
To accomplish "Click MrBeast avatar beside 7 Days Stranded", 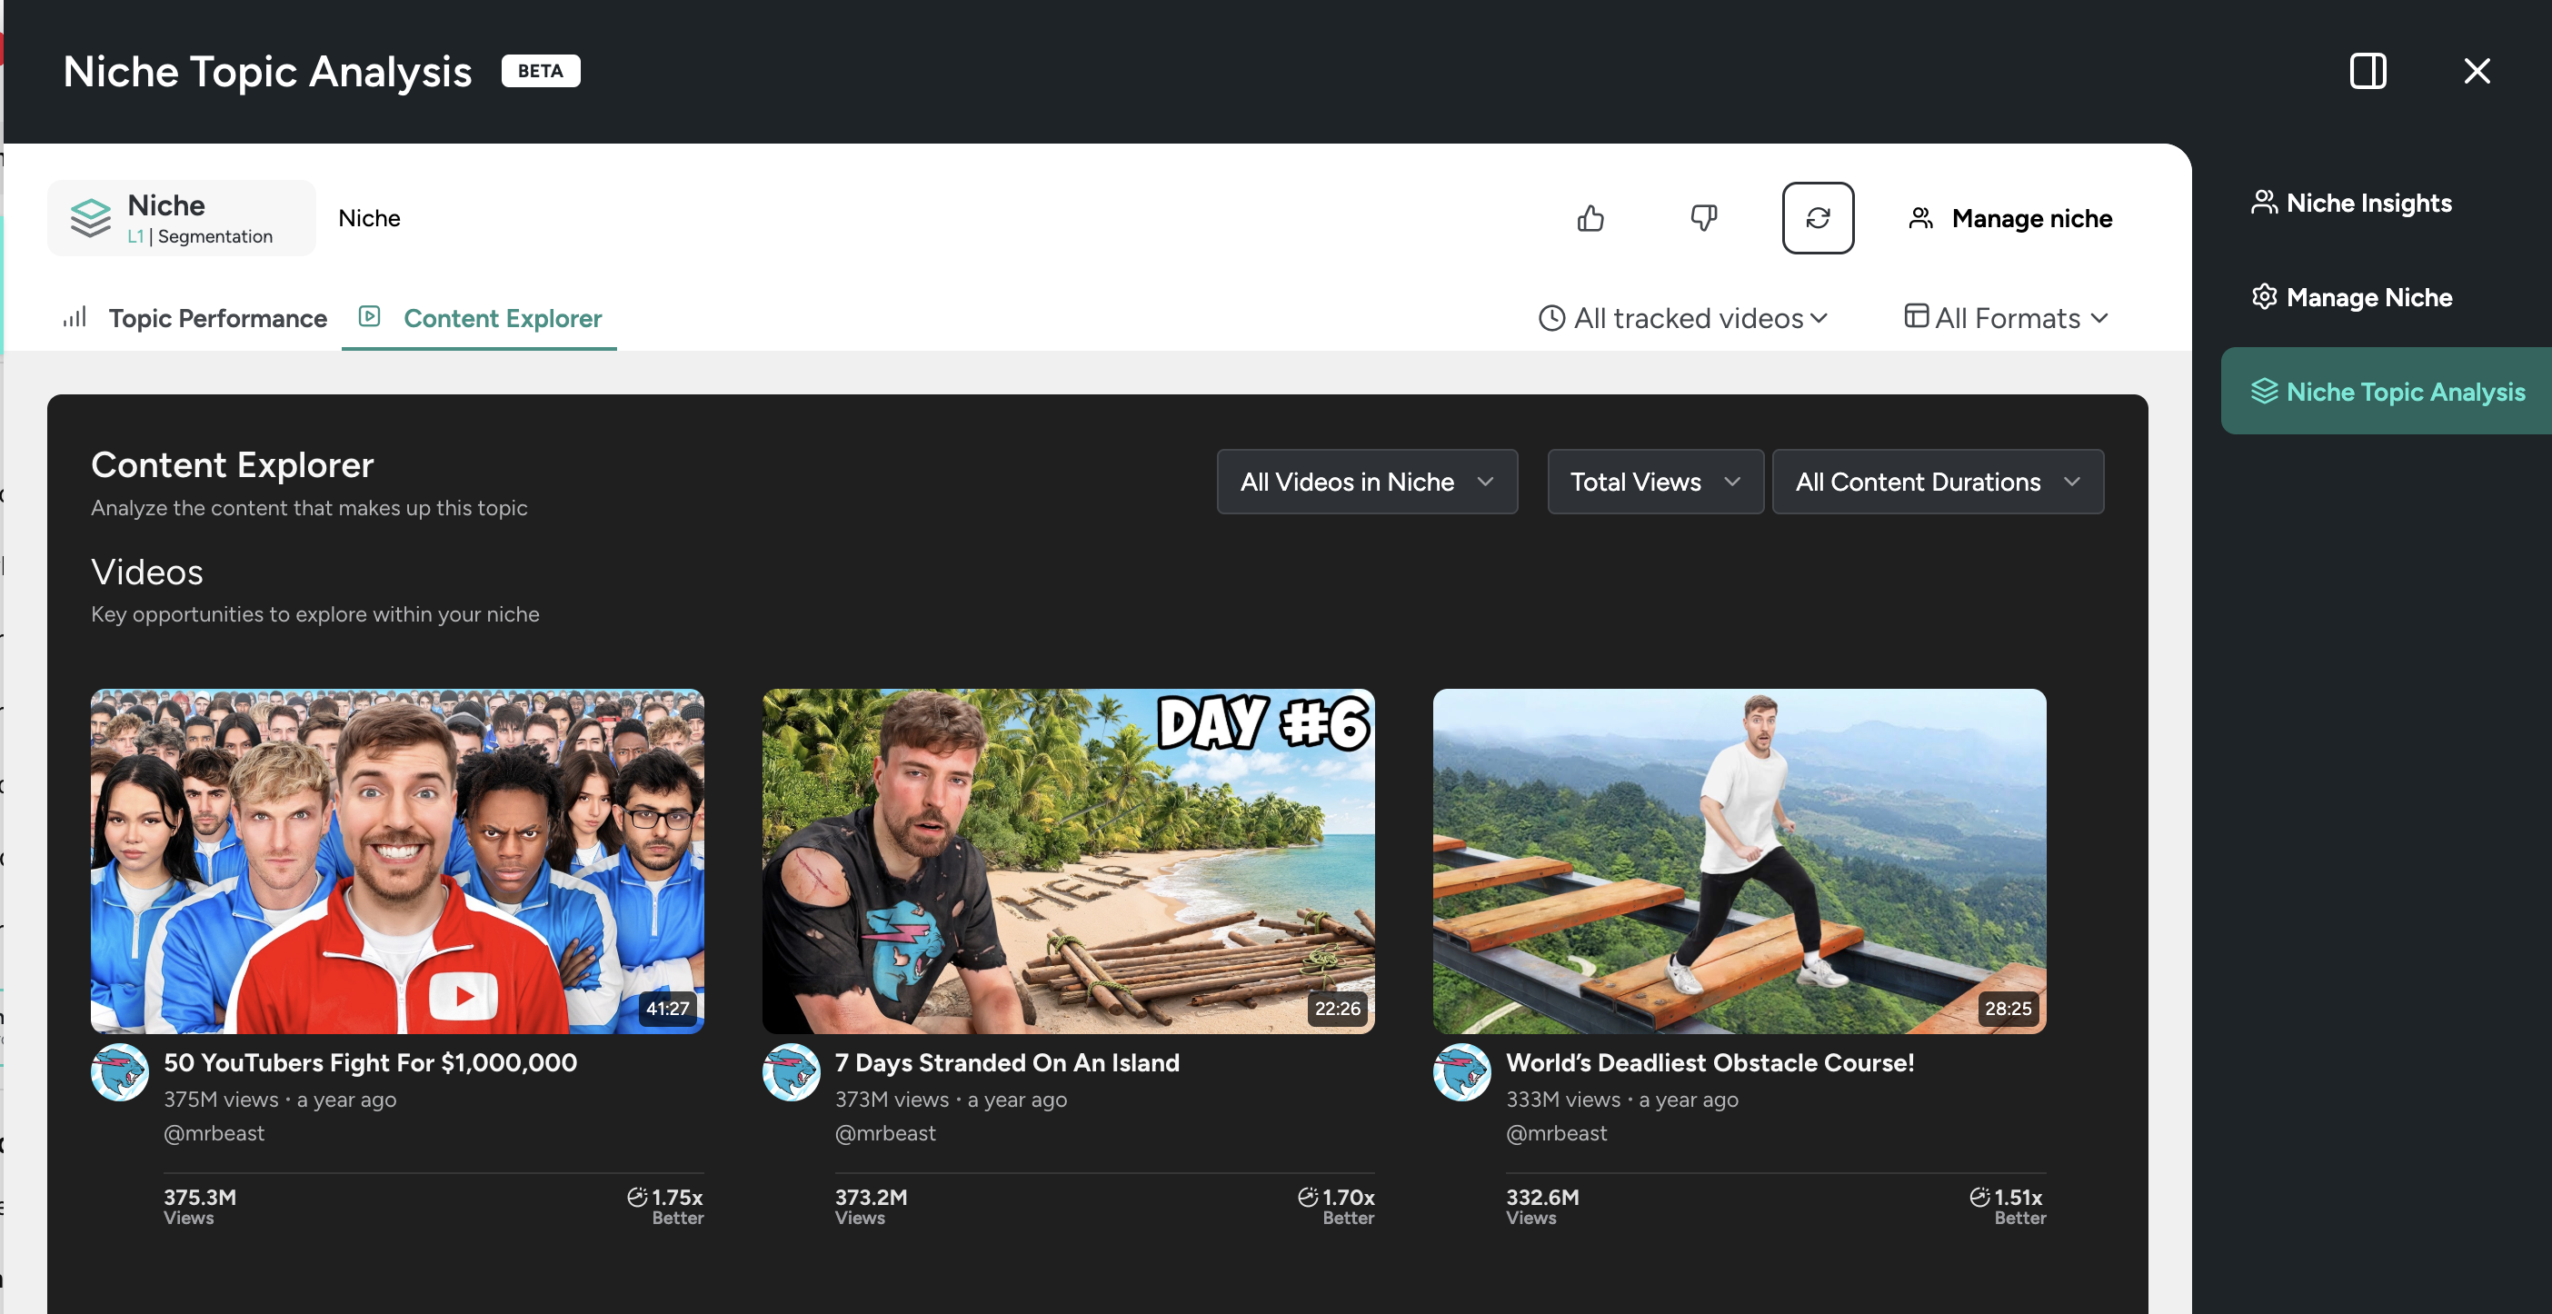I will tap(791, 1072).
